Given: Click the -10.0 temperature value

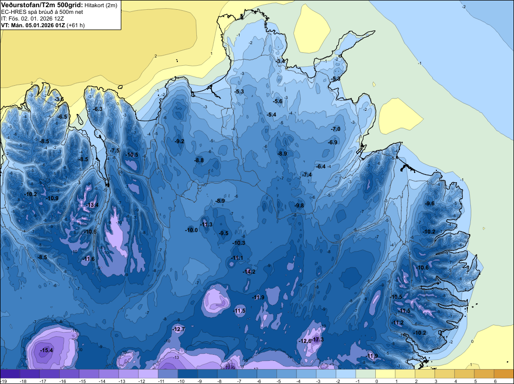Looking at the screenshot, I should coord(191,230).
